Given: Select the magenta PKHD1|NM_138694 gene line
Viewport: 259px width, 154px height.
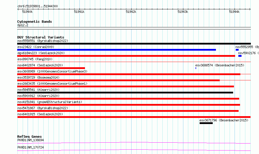Looking at the screenshot, I should pos(134,143).
